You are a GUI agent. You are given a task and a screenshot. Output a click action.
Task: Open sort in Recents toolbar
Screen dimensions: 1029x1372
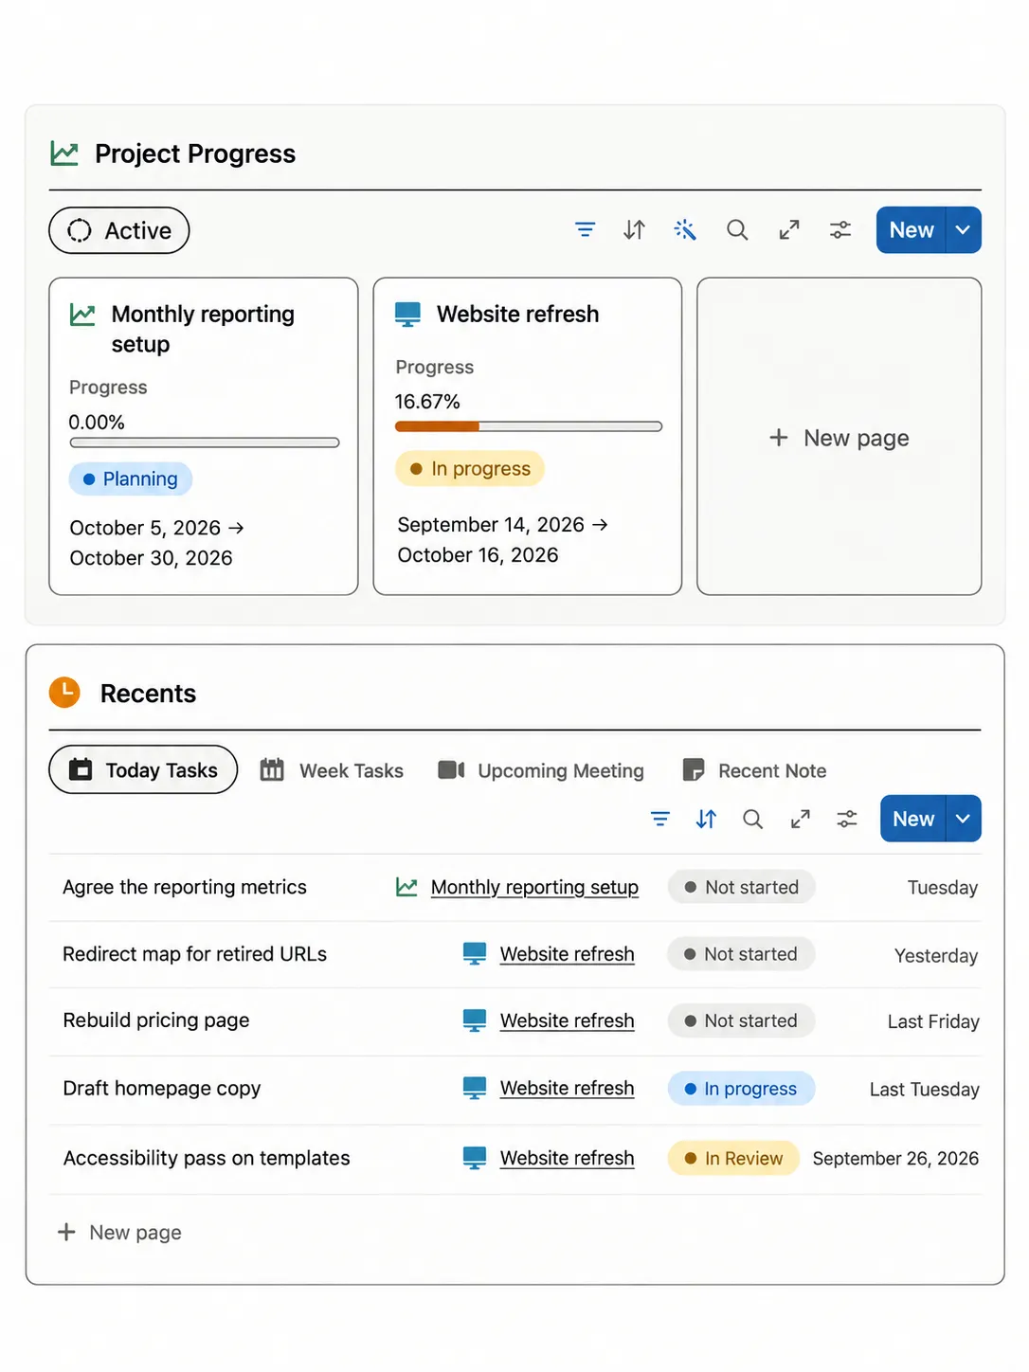point(706,819)
